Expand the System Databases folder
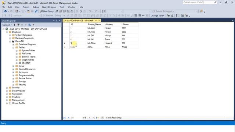The width and height of the screenshot is (235, 132). tap(10, 35)
